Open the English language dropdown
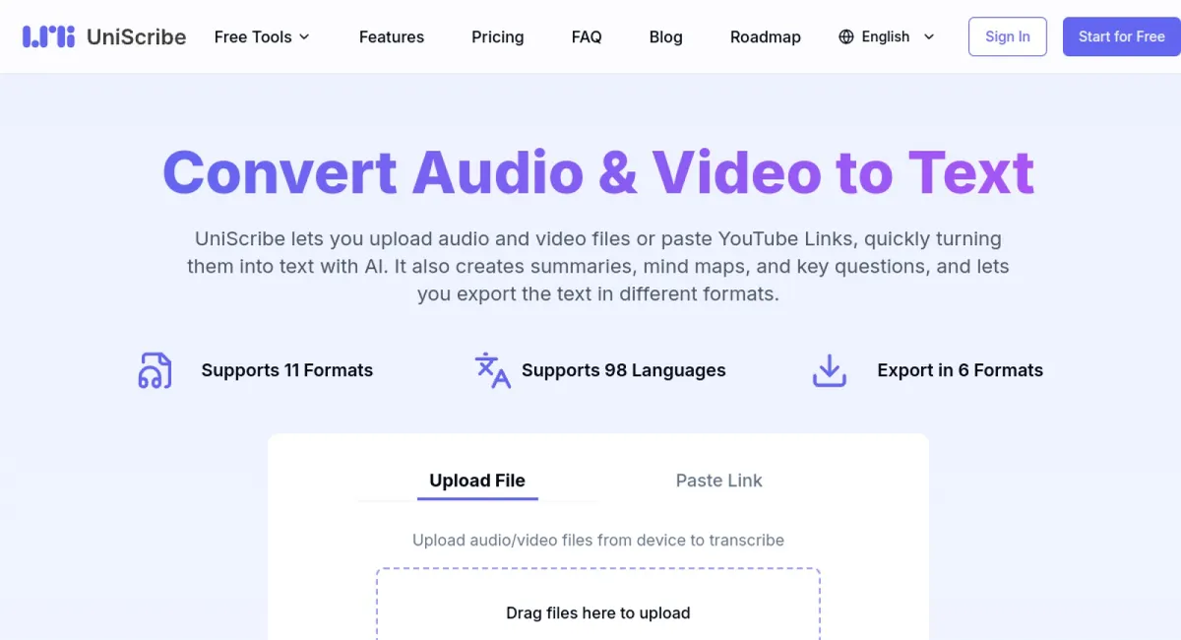1181x640 pixels. (x=887, y=36)
